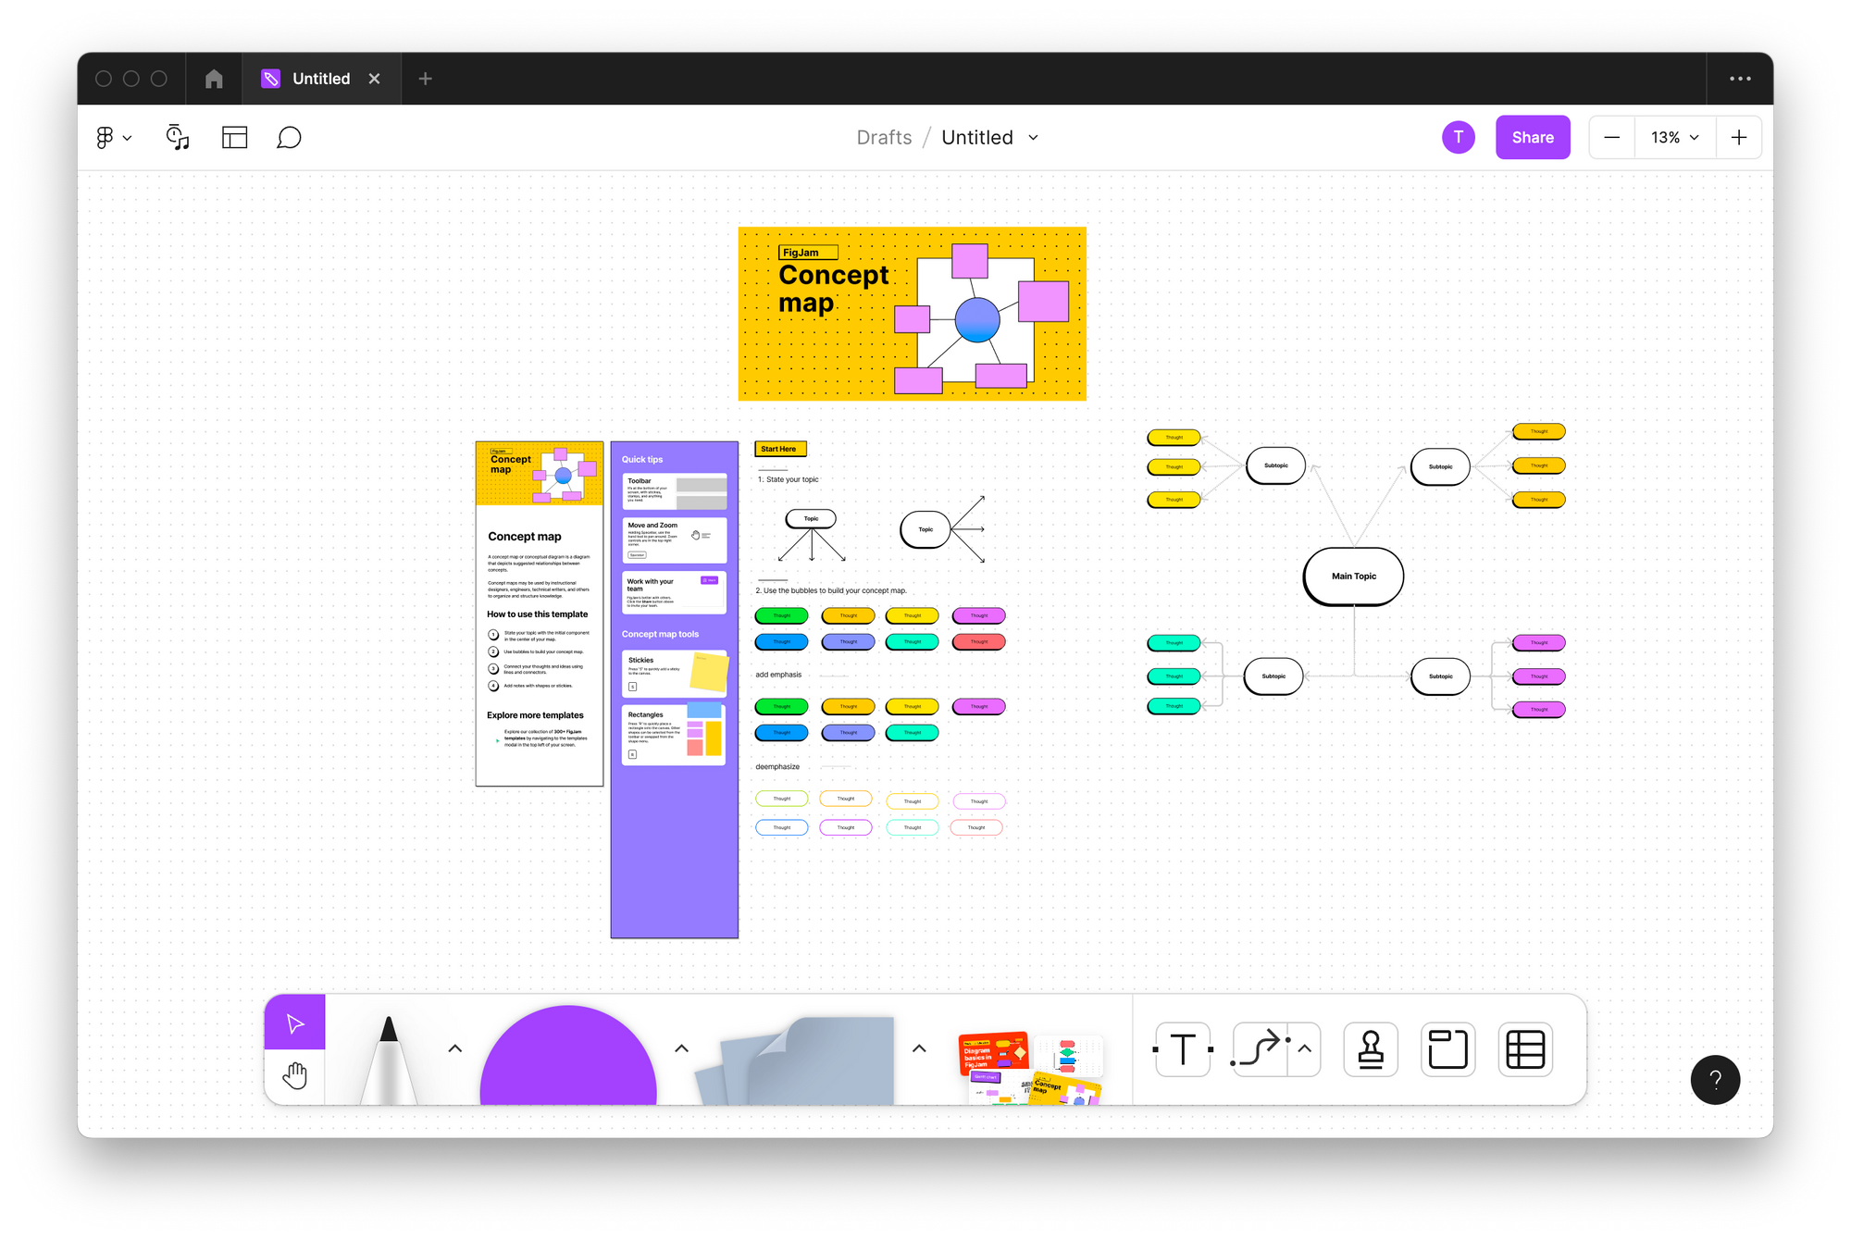1851x1240 pixels.
Task: Select the connector line tool
Action: click(x=1260, y=1049)
